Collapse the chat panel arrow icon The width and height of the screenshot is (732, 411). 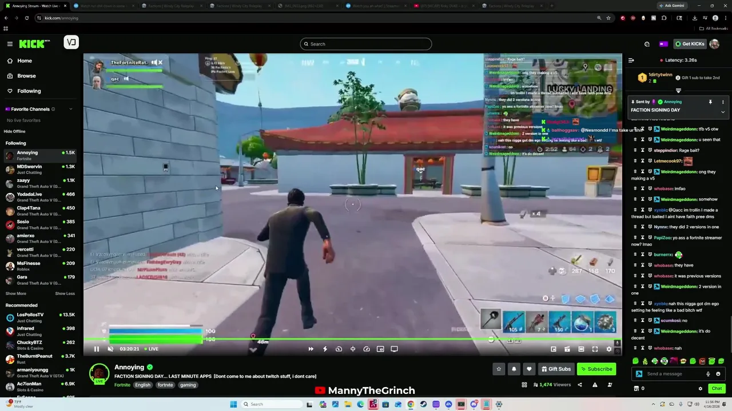pyautogui.click(x=631, y=60)
